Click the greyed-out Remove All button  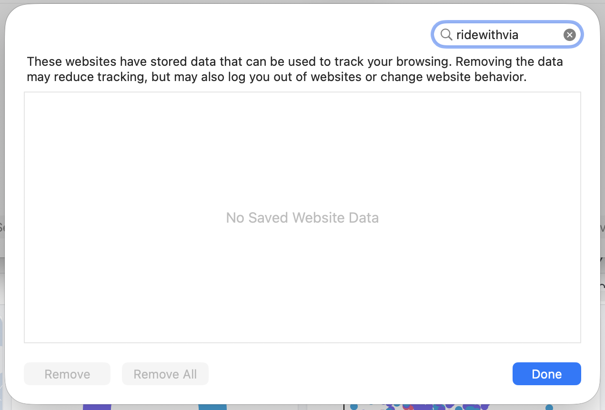click(165, 374)
